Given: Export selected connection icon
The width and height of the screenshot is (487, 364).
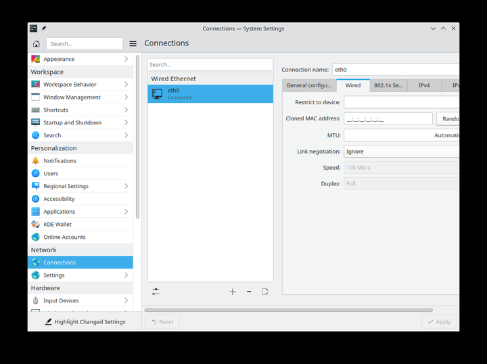Looking at the screenshot, I should point(265,292).
